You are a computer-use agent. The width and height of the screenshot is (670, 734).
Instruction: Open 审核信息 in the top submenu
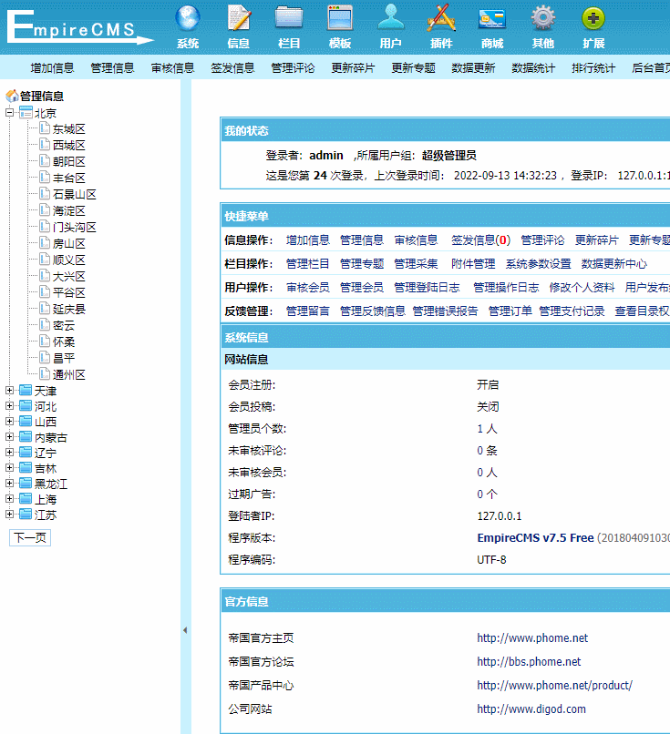point(172,68)
